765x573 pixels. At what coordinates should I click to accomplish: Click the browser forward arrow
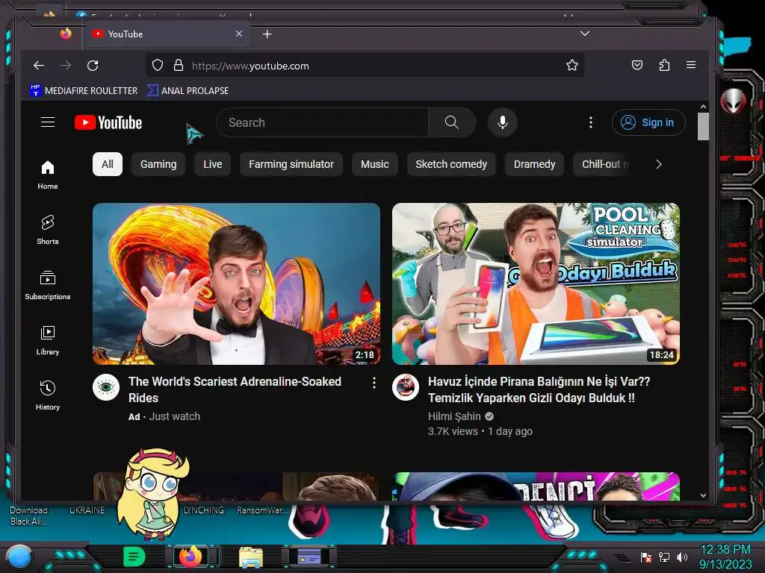pyautogui.click(x=66, y=66)
